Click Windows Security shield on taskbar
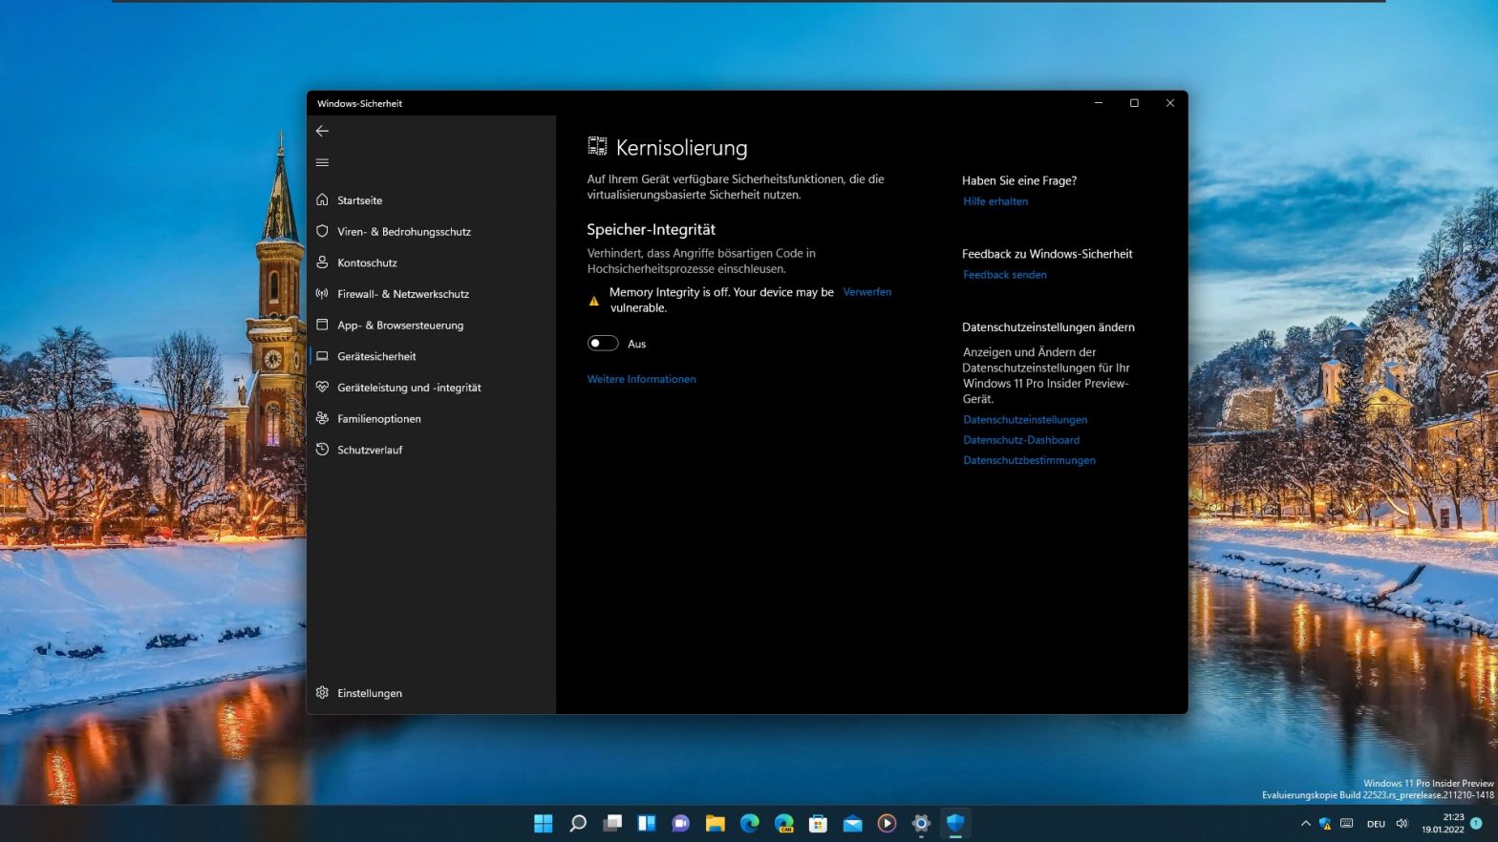This screenshot has width=1498, height=842. click(x=955, y=823)
